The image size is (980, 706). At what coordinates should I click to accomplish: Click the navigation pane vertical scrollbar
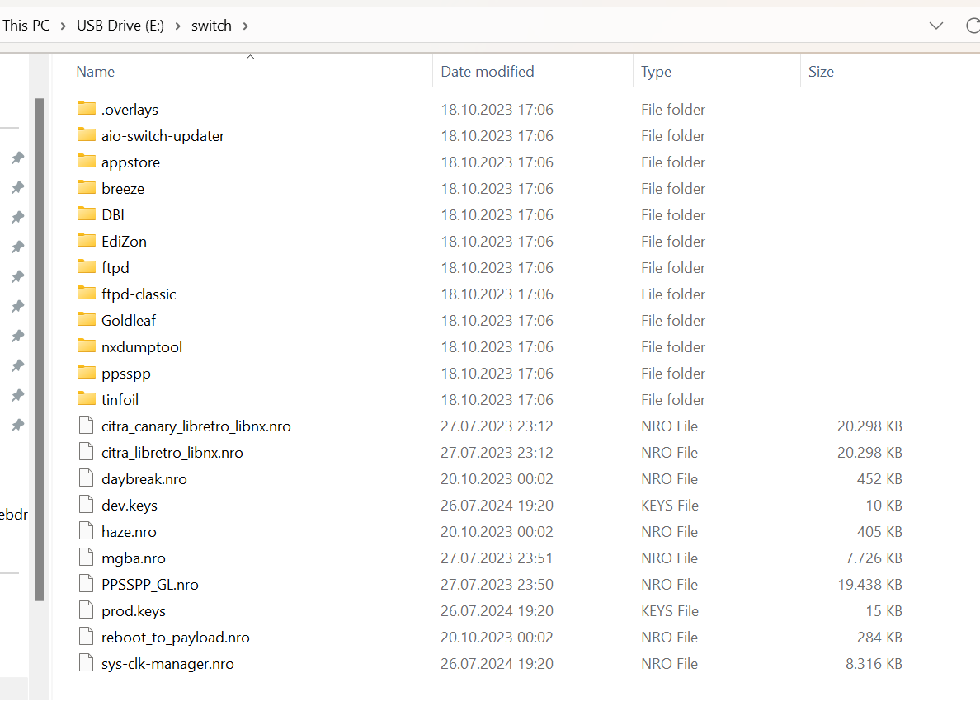(39, 349)
